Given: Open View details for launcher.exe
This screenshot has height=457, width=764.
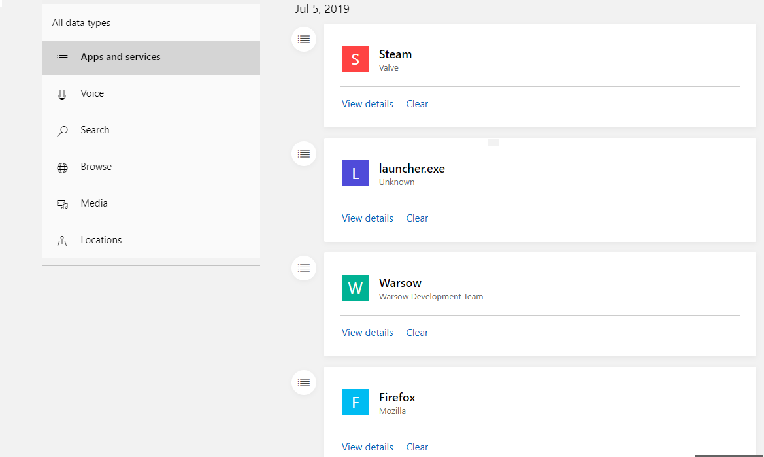Looking at the screenshot, I should click(367, 218).
